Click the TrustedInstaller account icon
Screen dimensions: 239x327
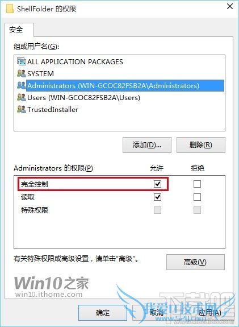click(x=22, y=109)
